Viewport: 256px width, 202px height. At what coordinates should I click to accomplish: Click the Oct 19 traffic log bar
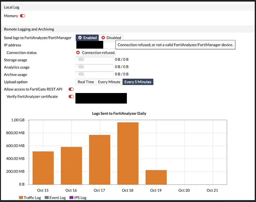[156, 177]
